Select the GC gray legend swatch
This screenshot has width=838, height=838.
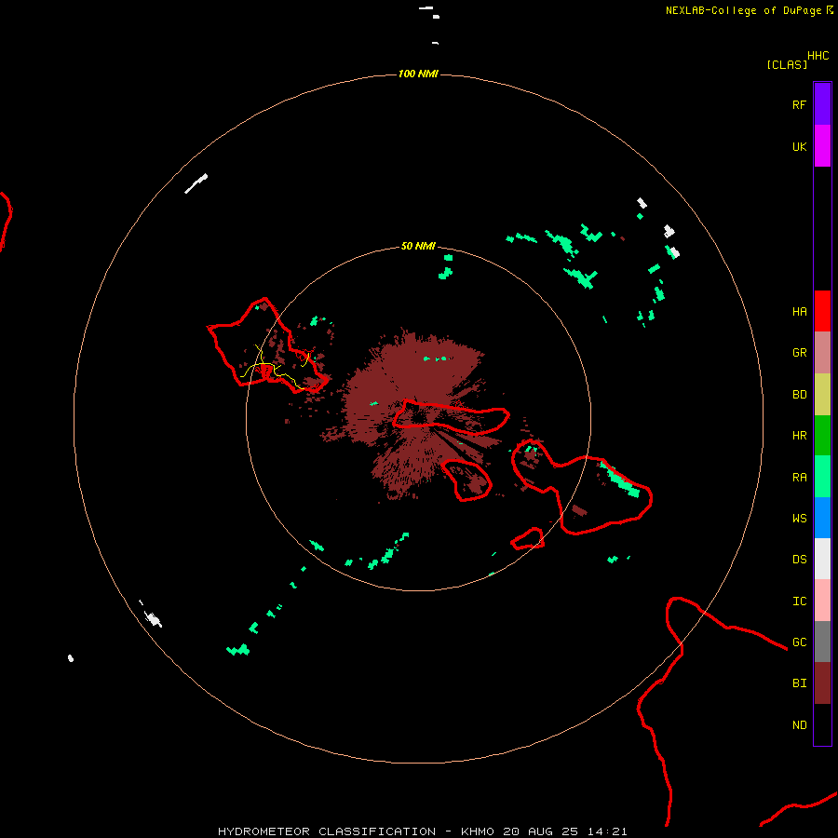pyautogui.click(x=822, y=642)
